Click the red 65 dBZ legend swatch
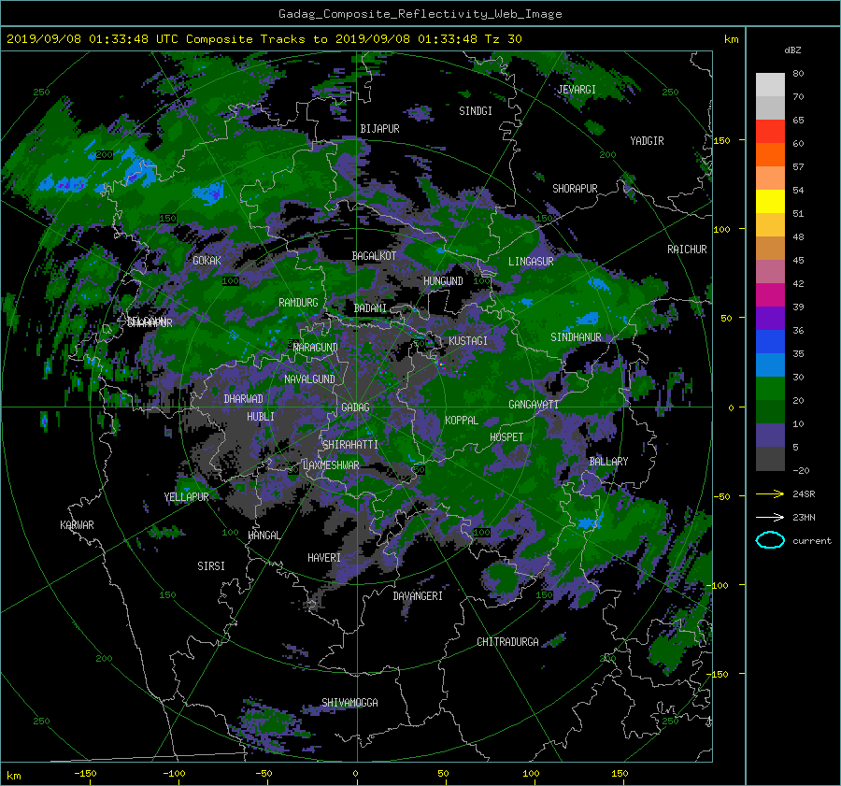Screen dimensions: 841x786 (x=770, y=131)
